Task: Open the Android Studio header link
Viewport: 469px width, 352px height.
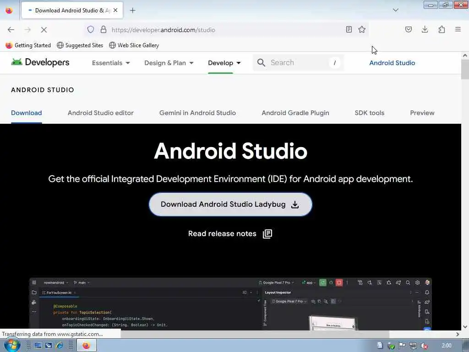Action: (x=392, y=63)
